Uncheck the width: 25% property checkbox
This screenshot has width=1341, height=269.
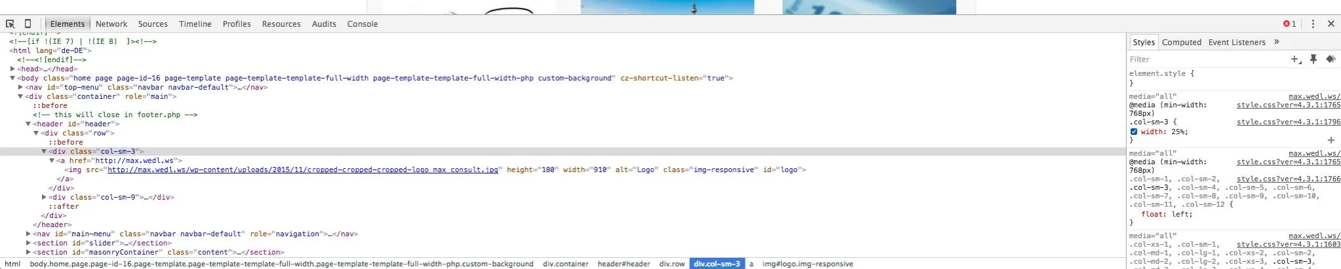coord(1134,132)
